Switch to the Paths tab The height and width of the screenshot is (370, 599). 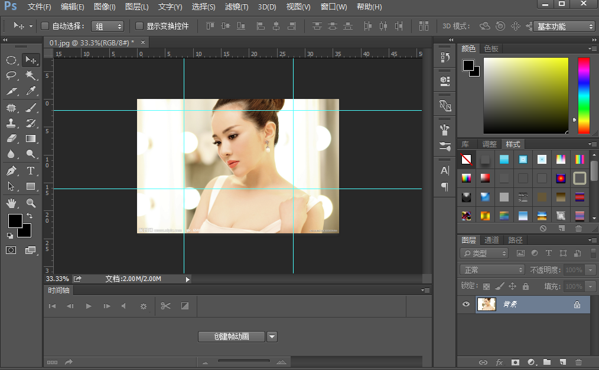515,240
